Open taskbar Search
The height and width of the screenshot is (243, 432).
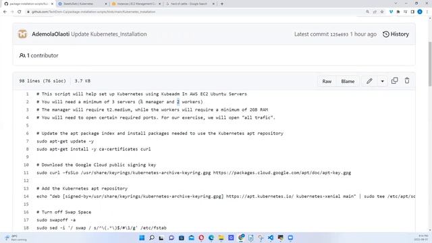coord(151,238)
